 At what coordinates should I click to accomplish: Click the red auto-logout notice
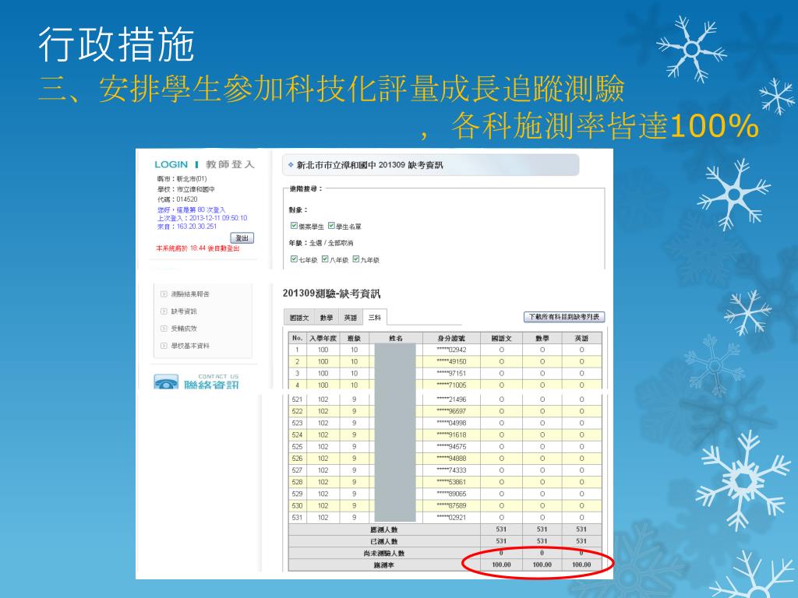(197, 248)
